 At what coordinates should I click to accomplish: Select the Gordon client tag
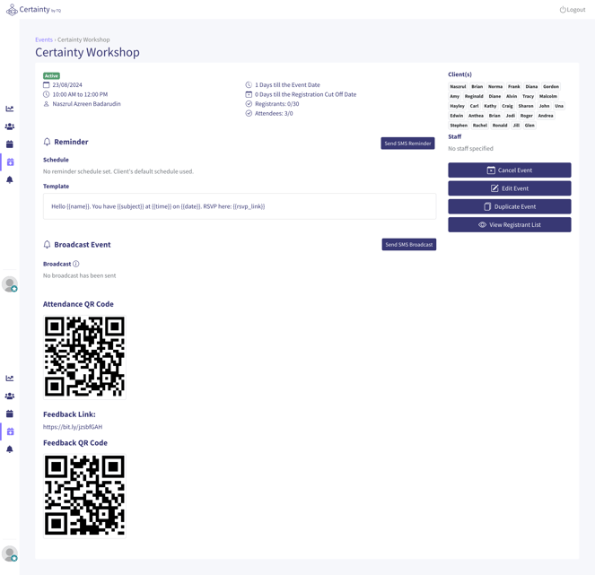tap(551, 86)
